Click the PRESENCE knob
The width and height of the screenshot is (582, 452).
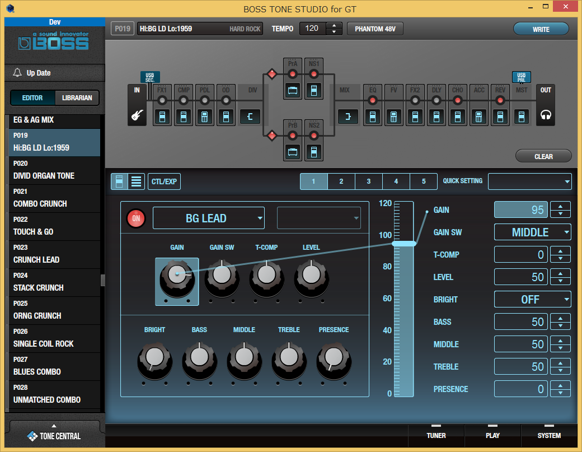click(x=334, y=361)
